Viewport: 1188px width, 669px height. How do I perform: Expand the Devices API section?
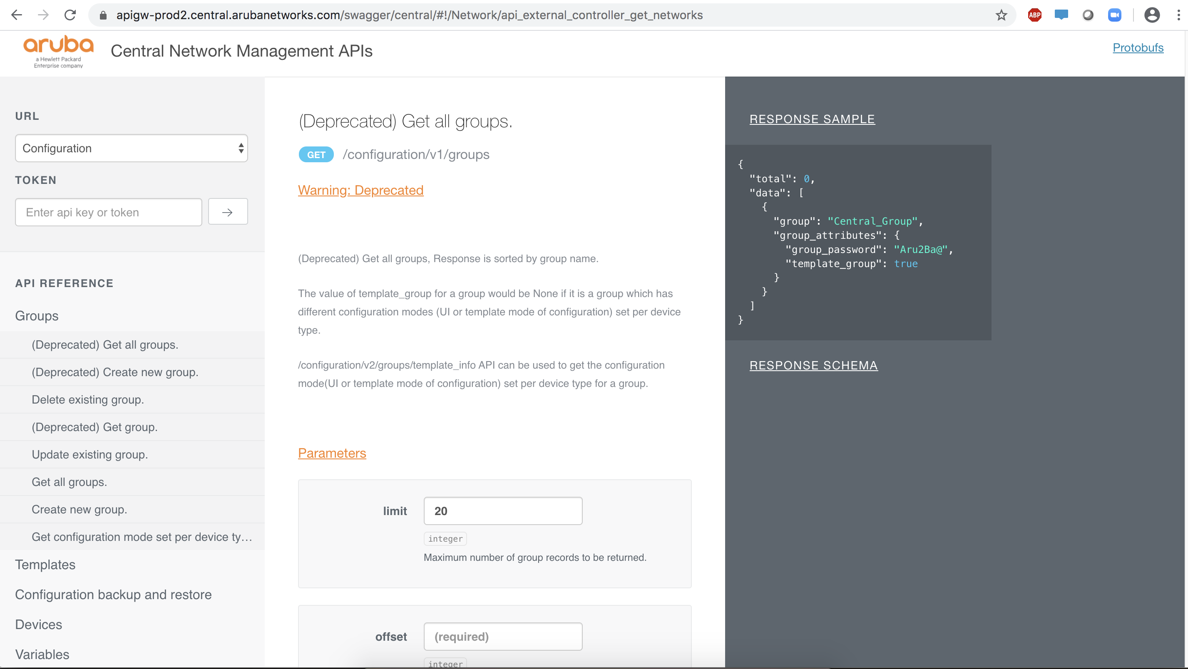point(39,624)
